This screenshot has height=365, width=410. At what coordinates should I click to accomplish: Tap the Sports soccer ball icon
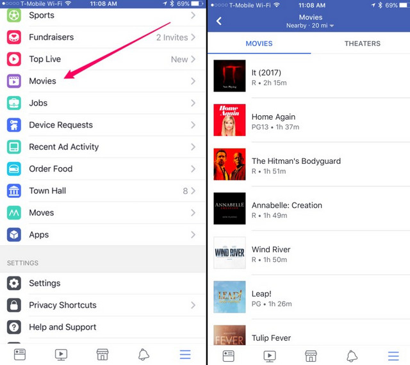14,15
